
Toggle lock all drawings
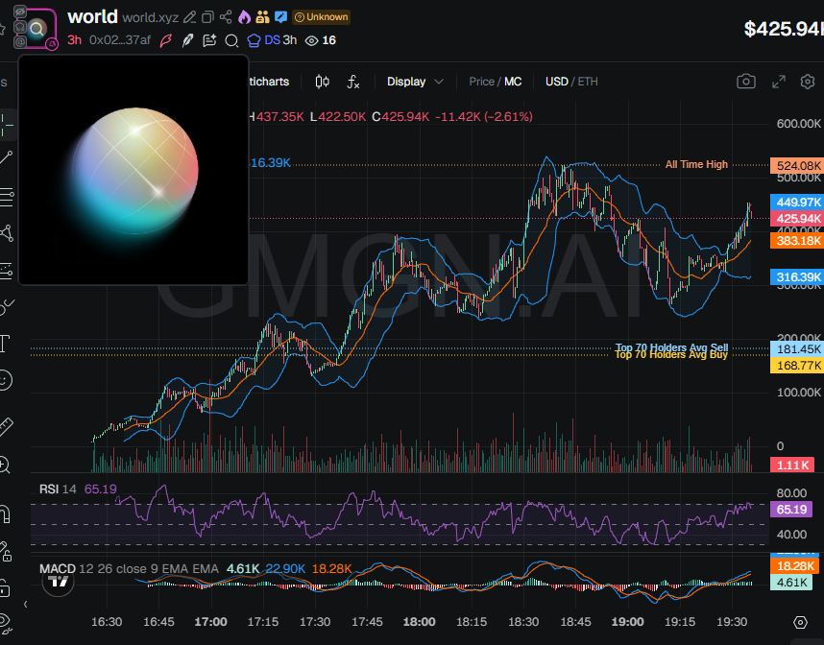(4, 587)
